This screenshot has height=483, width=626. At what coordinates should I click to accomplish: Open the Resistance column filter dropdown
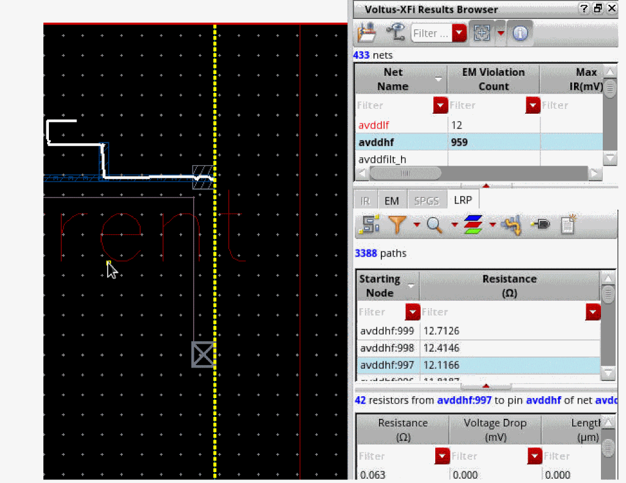tap(592, 312)
